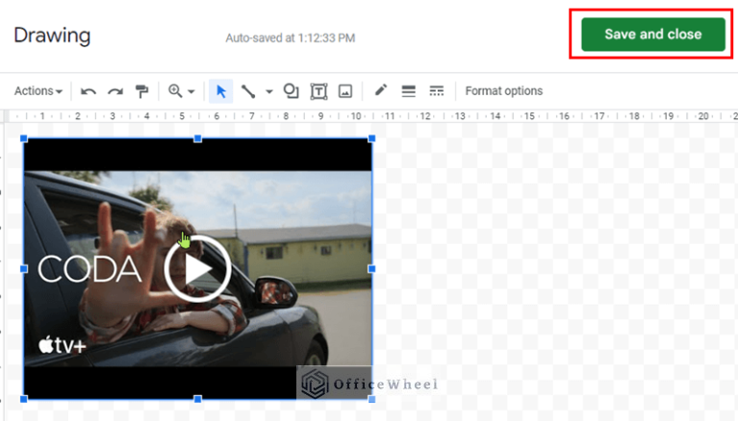Click the Auto-saved at 1:12:33 PM status text
This screenshot has width=738, height=421.
[290, 38]
